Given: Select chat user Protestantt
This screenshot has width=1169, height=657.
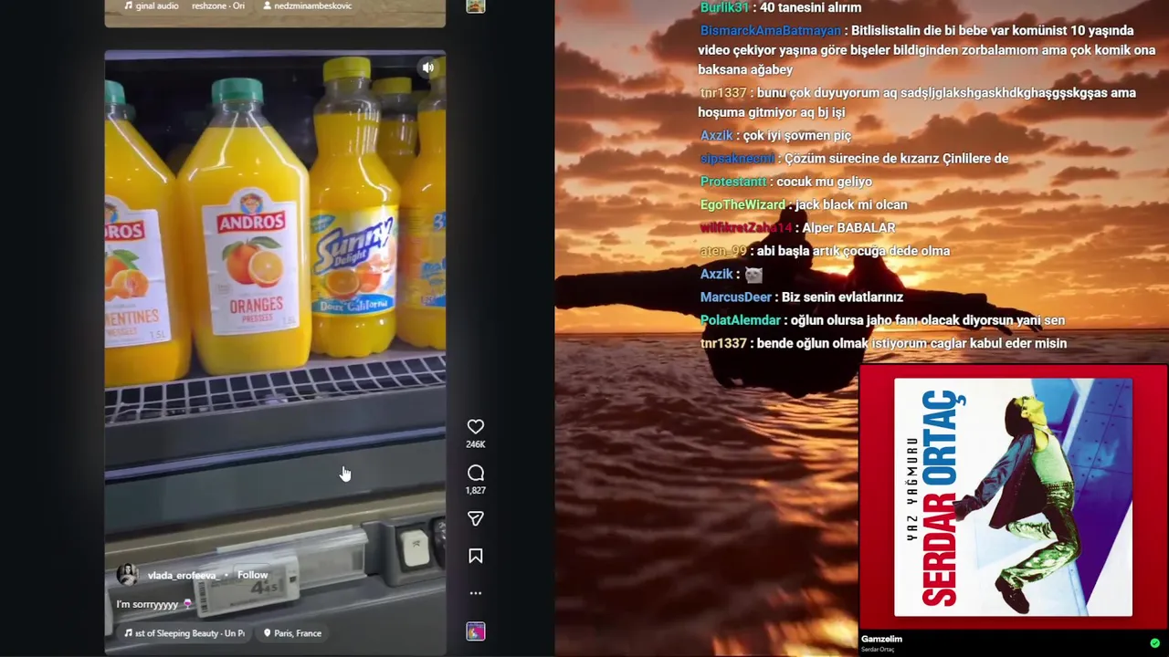Looking at the screenshot, I should coord(733,182).
